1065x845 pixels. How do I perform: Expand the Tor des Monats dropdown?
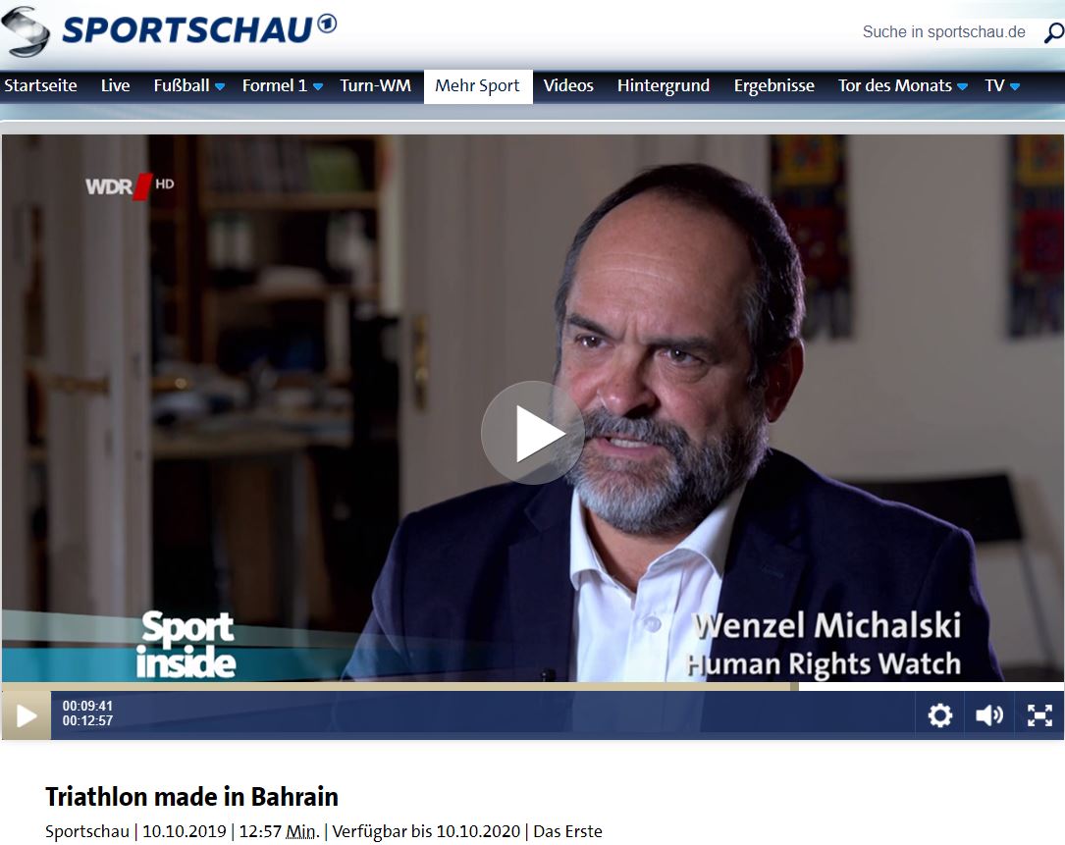(x=962, y=87)
